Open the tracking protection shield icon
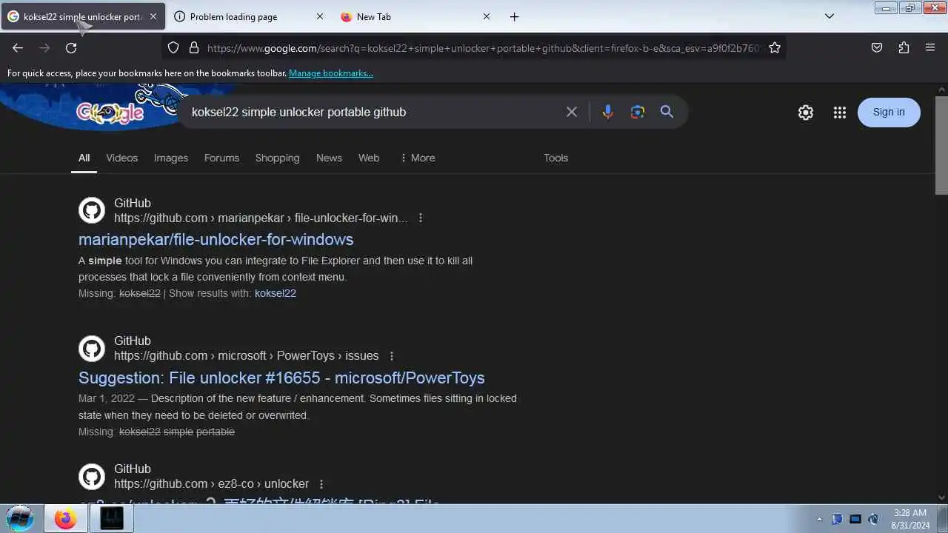This screenshot has width=948, height=533. (x=173, y=47)
